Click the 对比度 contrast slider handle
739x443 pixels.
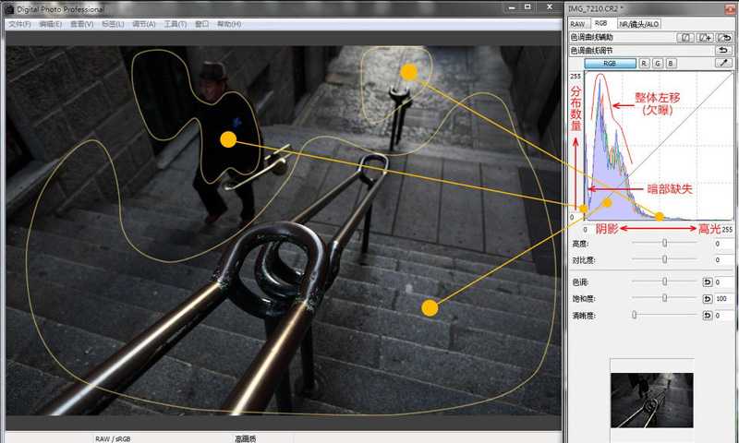[x=664, y=259]
